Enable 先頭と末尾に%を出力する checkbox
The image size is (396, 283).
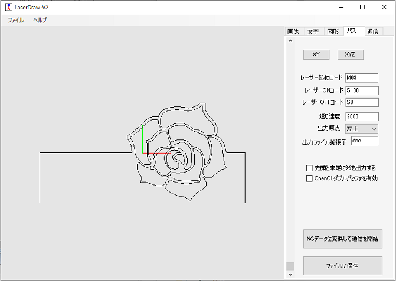click(309, 168)
